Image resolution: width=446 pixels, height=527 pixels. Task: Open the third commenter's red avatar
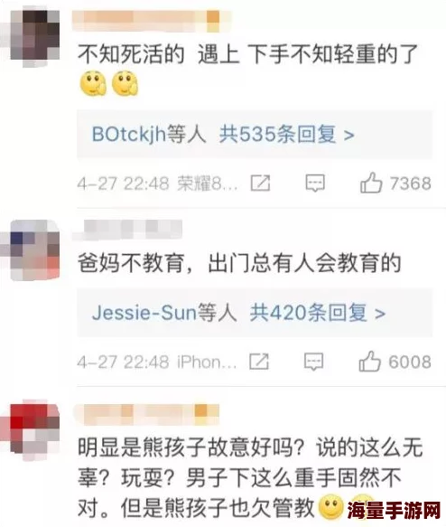(35, 430)
